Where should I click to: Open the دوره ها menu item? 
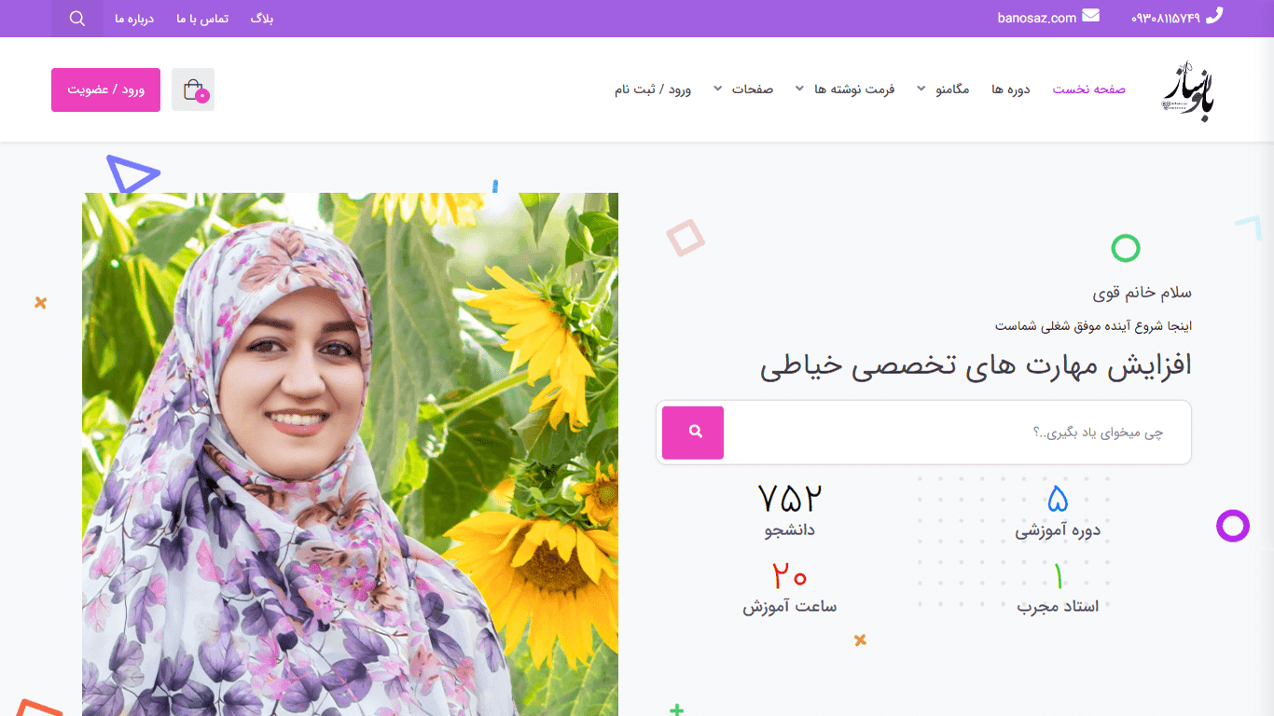(1011, 89)
